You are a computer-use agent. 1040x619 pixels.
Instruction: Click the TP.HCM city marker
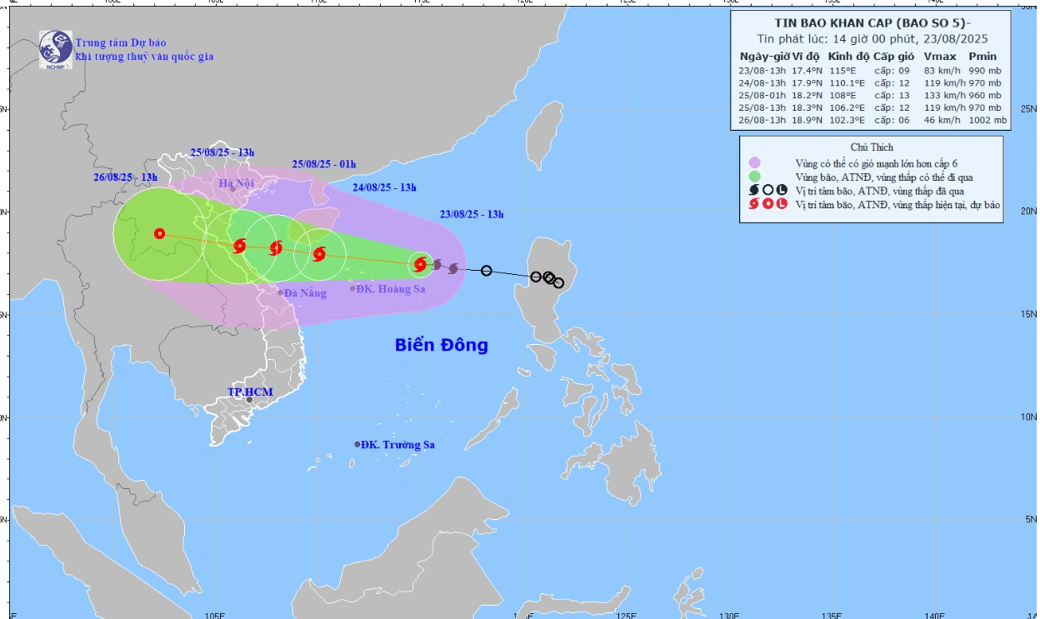tap(249, 400)
